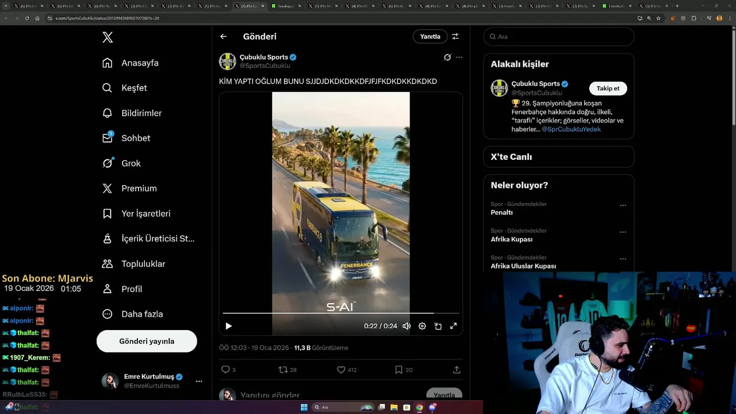Screen dimensions: 736x414
Task: Open Çubuklu Sports profile from post author name
Action: [264, 57]
